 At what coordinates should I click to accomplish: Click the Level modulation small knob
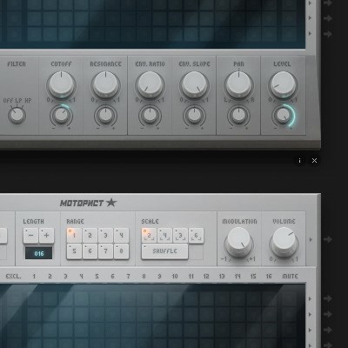pos(283,116)
